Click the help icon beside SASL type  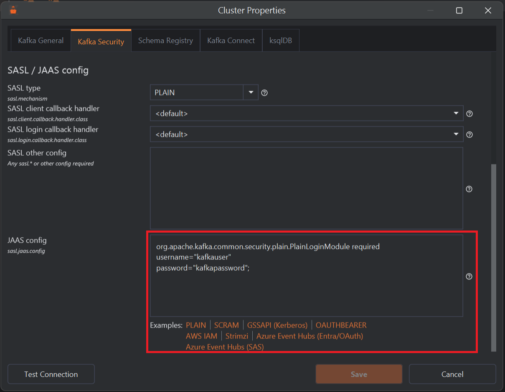pyautogui.click(x=264, y=93)
